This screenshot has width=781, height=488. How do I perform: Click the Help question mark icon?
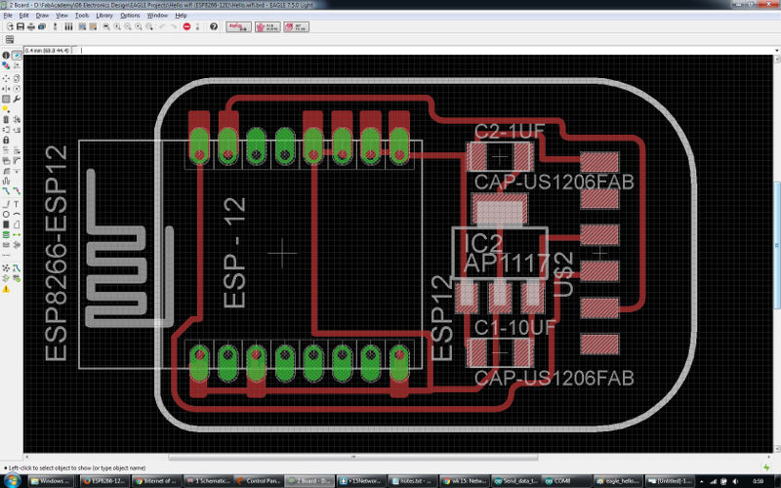(x=214, y=26)
